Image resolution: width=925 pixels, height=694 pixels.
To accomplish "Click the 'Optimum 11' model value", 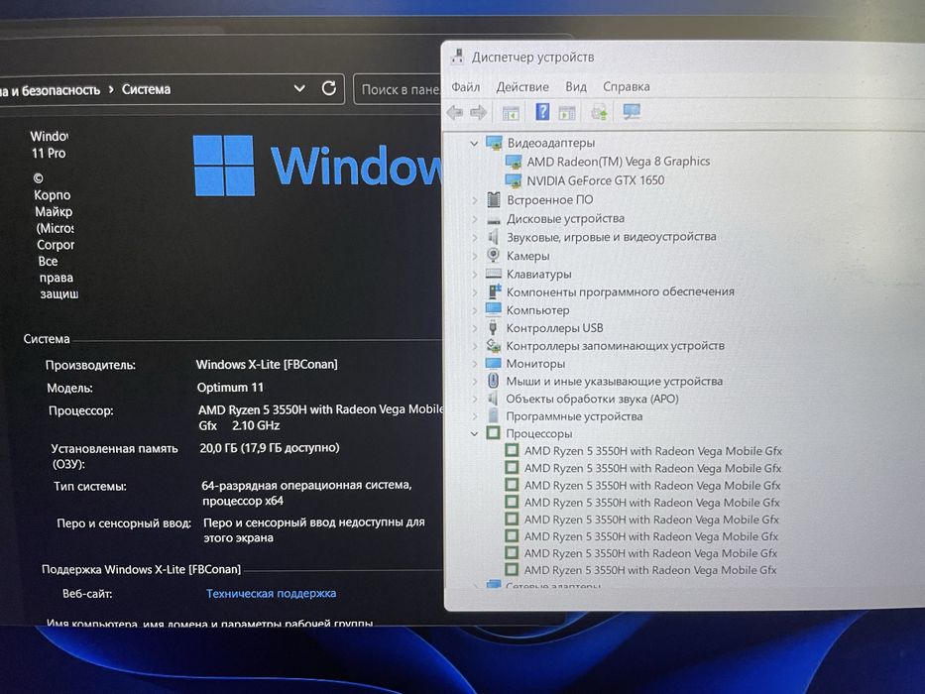I will (x=230, y=387).
